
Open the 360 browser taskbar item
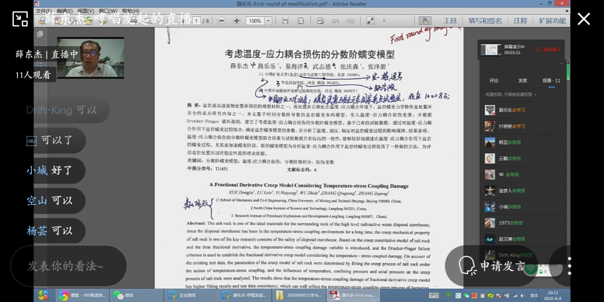[82, 295]
